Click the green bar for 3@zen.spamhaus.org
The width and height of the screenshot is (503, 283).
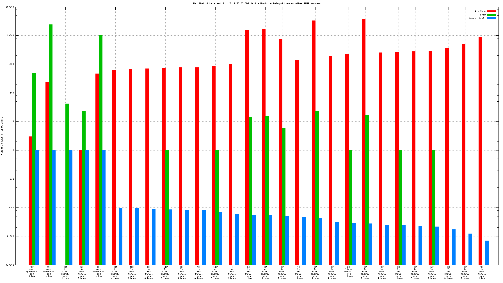click(x=100, y=149)
